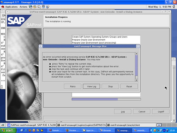This screenshot has height=133, width=177.
Task: Click the date and time clock in GNOME panel
Action: [160, 7]
